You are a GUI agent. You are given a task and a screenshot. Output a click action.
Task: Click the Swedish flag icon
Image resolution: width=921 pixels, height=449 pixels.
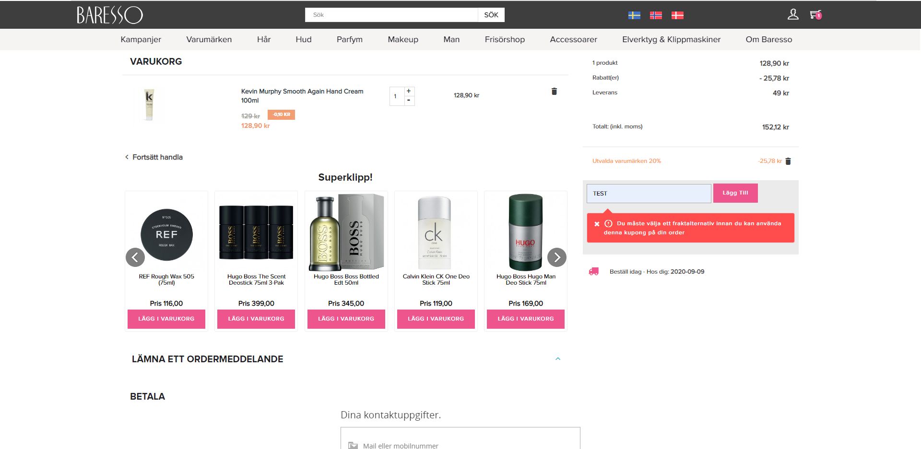(634, 15)
